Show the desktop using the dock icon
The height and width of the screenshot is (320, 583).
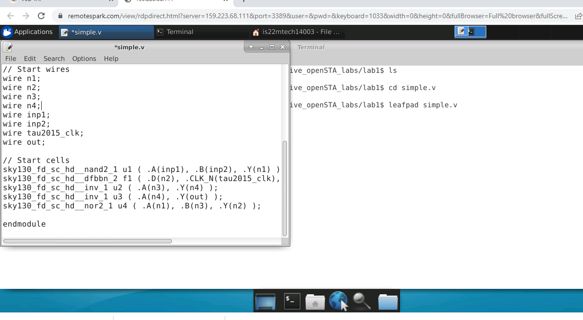pyautogui.click(x=265, y=301)
